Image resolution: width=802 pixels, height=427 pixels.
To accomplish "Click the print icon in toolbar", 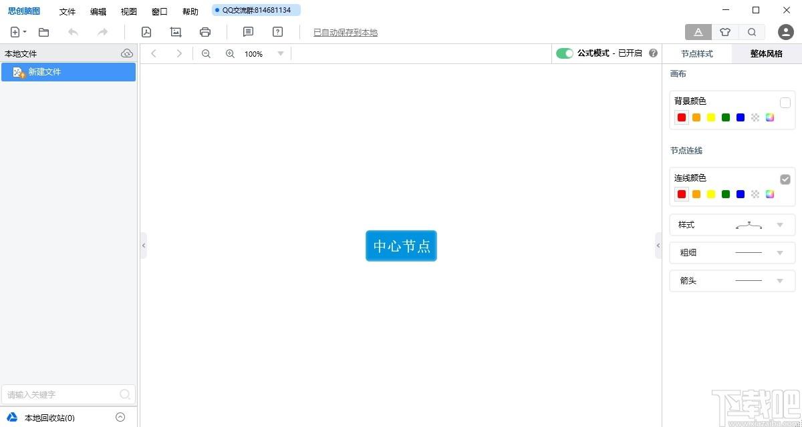I will [205, 32].
